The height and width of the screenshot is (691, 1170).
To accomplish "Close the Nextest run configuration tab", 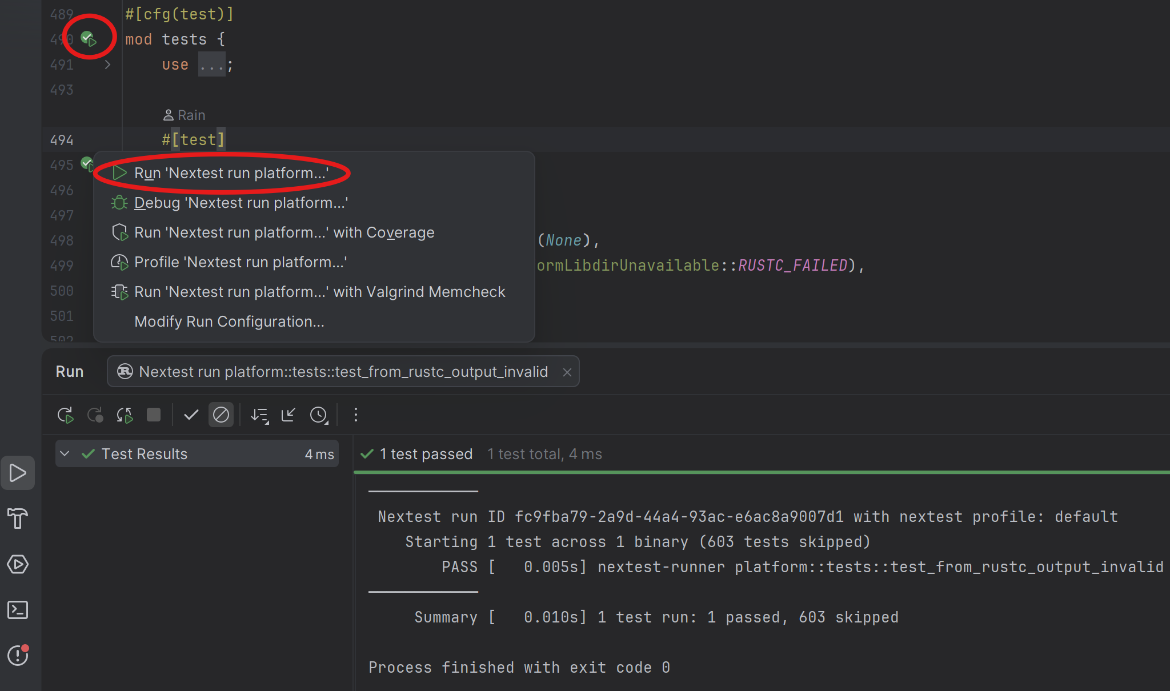I will [567, 371].
